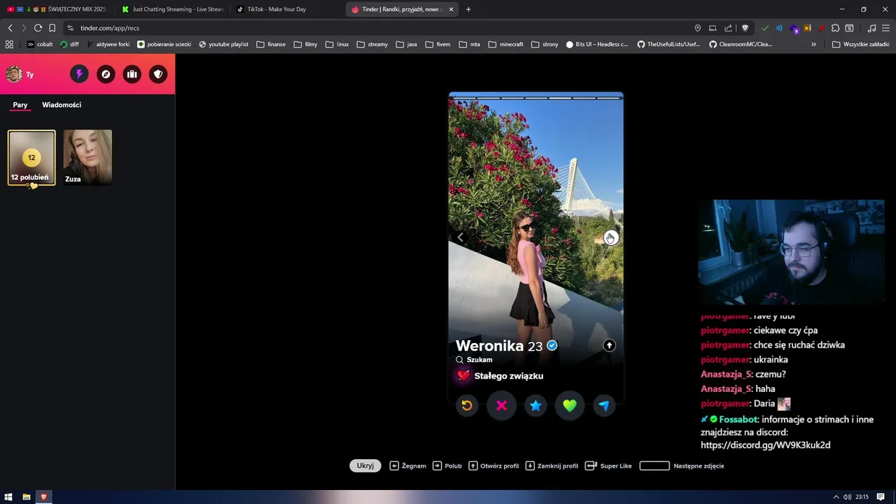Open the shield safety icon
The image size is (896, 504).
(x=158, y=74)
